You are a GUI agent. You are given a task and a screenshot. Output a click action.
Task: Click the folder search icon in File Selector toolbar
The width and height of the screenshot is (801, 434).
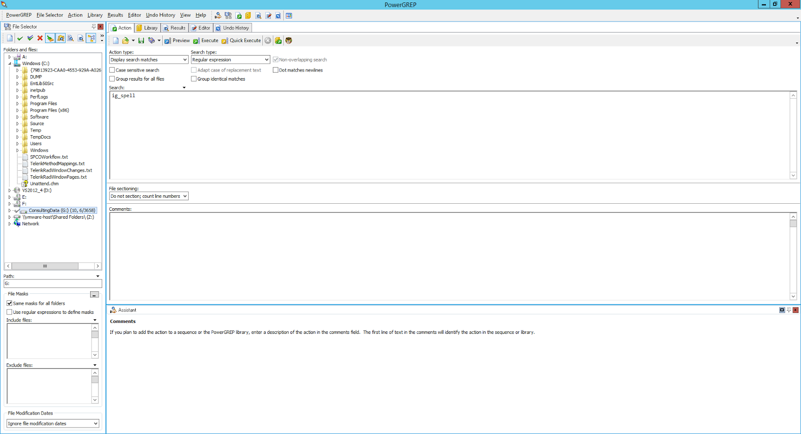tap(61, 38)
